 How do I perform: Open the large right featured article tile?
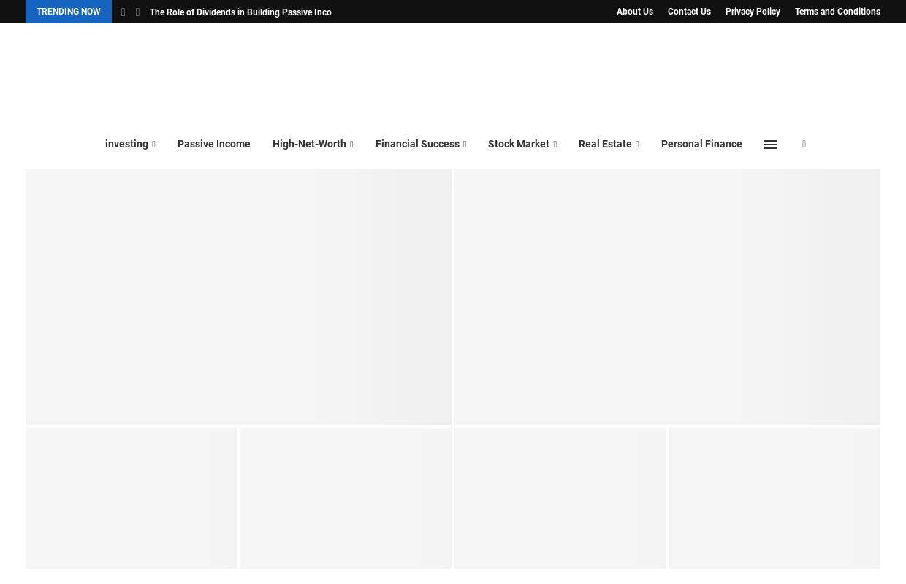click(667, 296)
